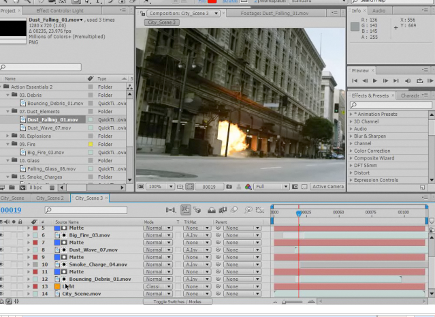Toggle layer switches pane icon at timeline bottom
Image resolution: width=435 pixels, height=317 pixels.
click(2, 301)
